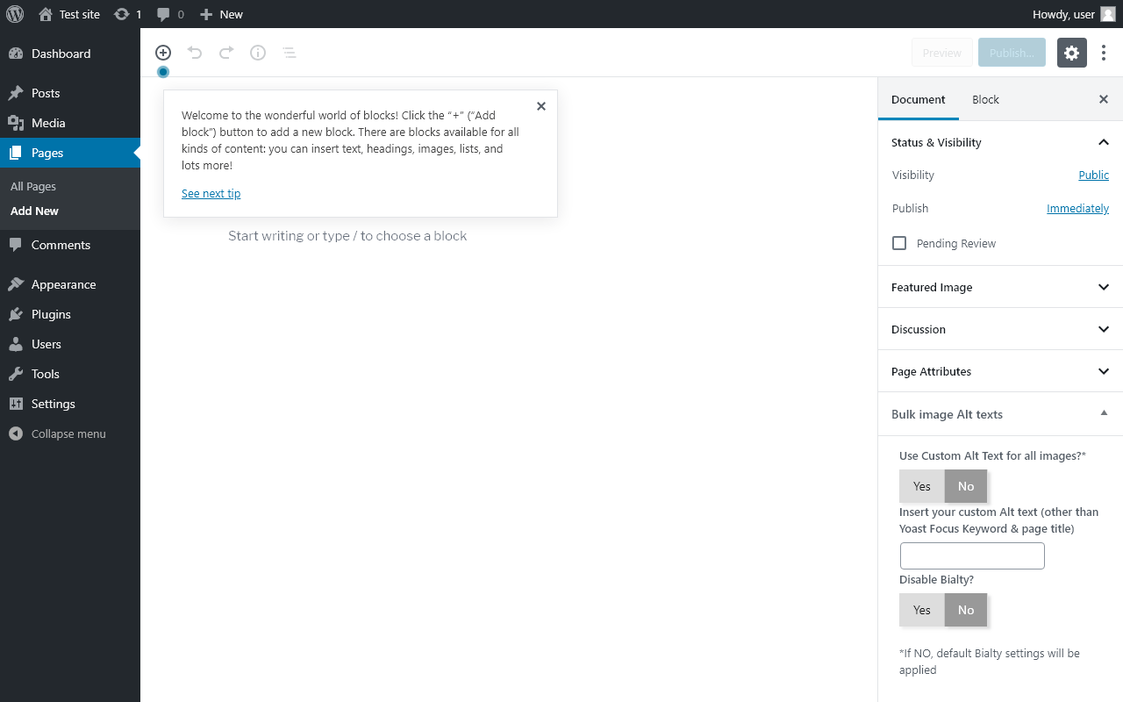
Task: Open the More tools vertical dots menu
Action: pos(1104,53)
